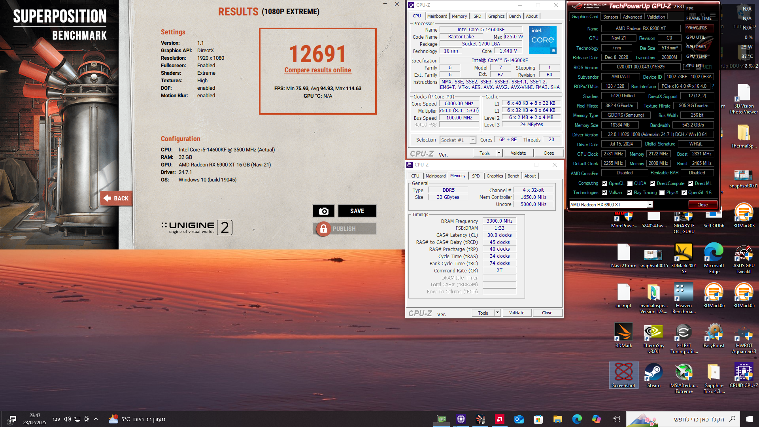Open the 3DMark desktop shortcut
This screenshot has height=427, width=759.
tap(624, 335)
